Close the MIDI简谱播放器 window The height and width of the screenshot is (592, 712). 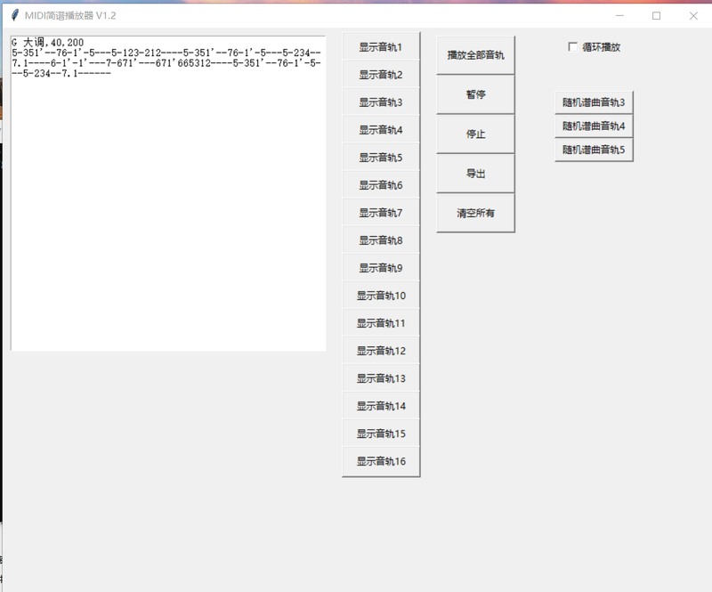point(693,16)
